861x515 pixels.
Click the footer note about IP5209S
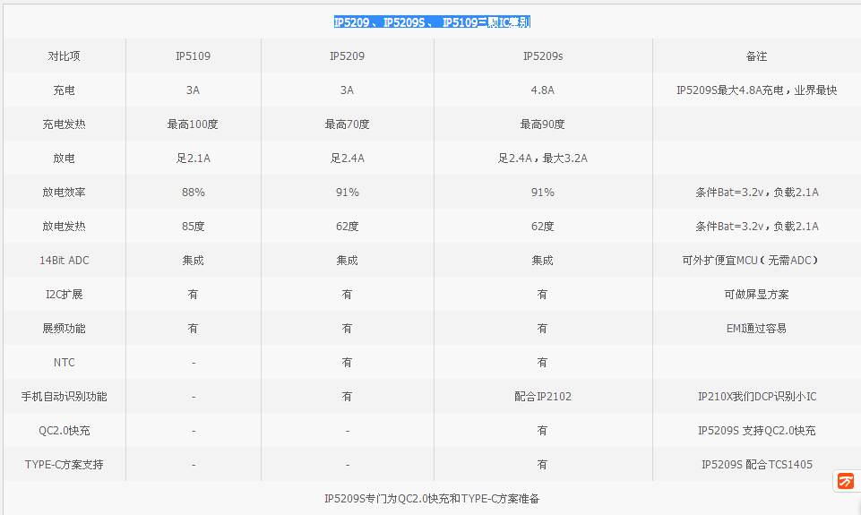click(432, 498)
